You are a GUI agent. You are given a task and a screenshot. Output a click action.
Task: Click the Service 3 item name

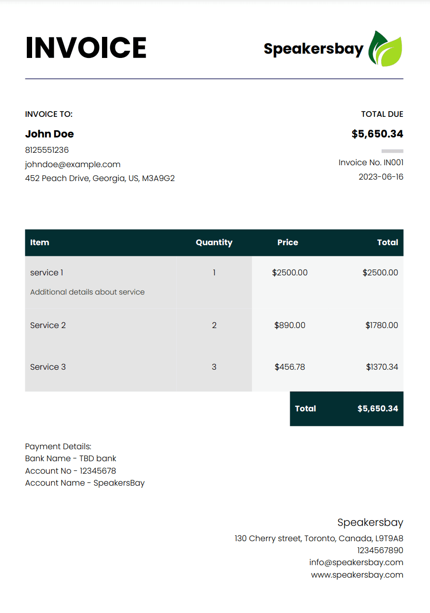[48, 367]
